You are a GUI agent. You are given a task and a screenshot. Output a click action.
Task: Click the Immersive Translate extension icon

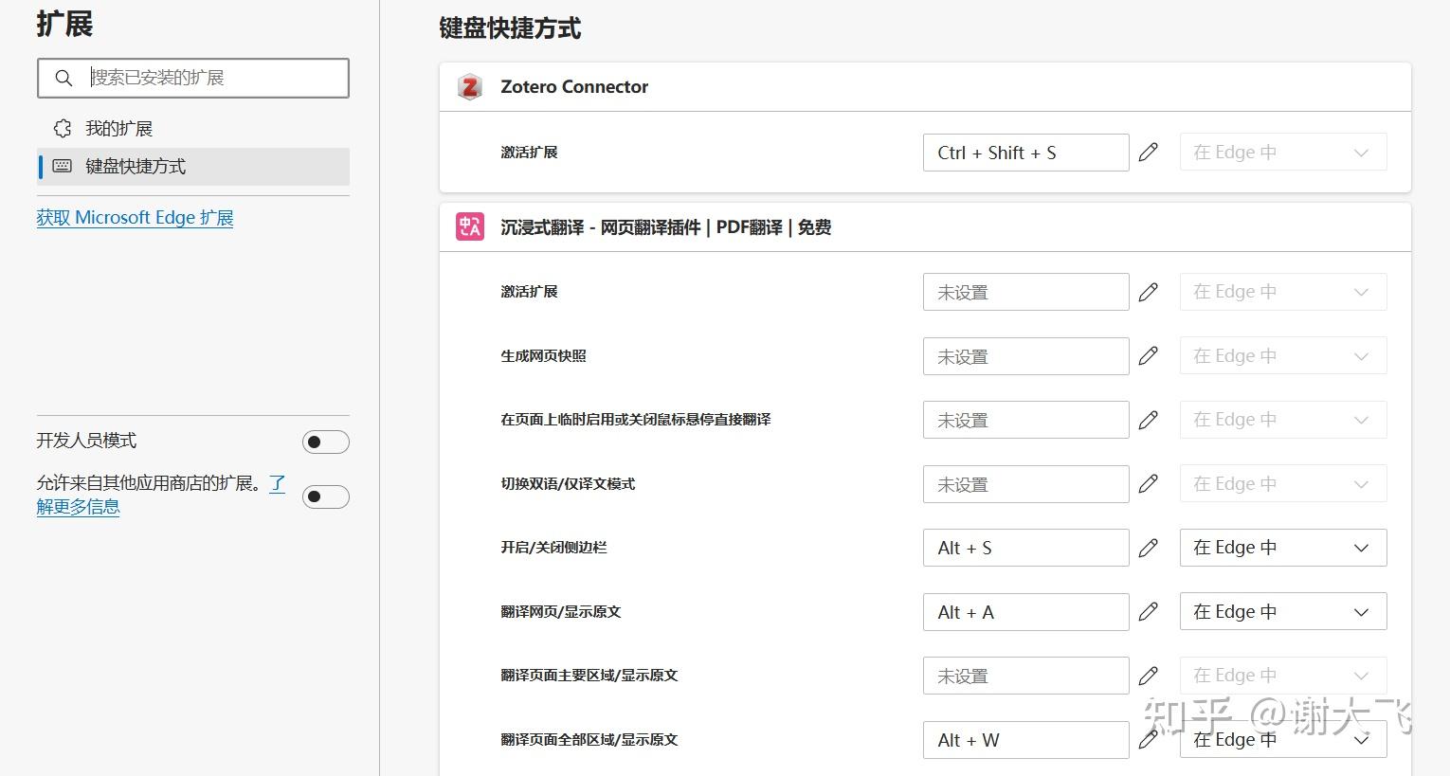(x=470, y=227)
